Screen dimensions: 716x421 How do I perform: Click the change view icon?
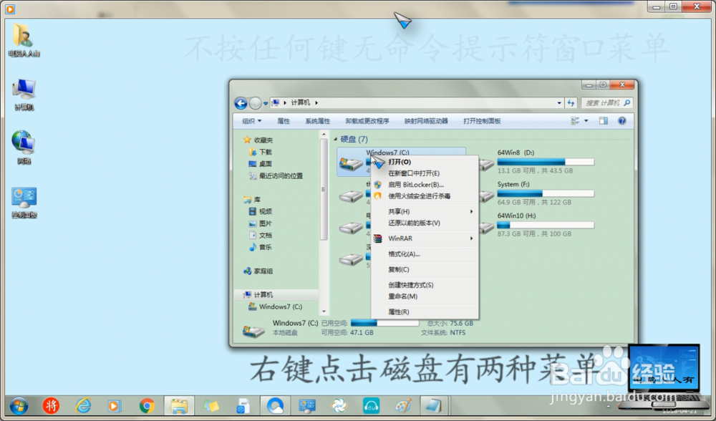point(575,121)
